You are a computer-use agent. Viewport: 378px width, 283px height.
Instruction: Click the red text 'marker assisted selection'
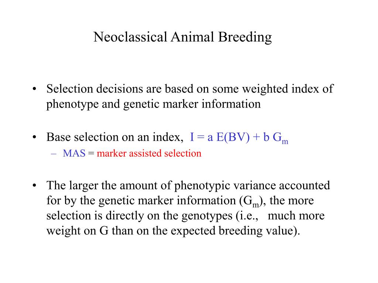pos(149,153)
